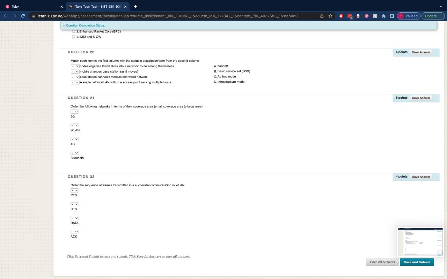Click the browser back navigation arrow
The width and height of the screenshot is (447, 279).
5,16
